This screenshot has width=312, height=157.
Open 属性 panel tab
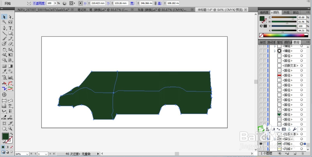[280, 42]
